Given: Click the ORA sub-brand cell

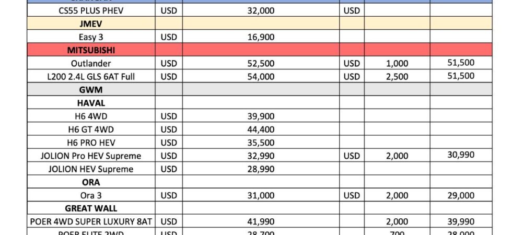Looking at the screenshot, I should click(91, 182).
